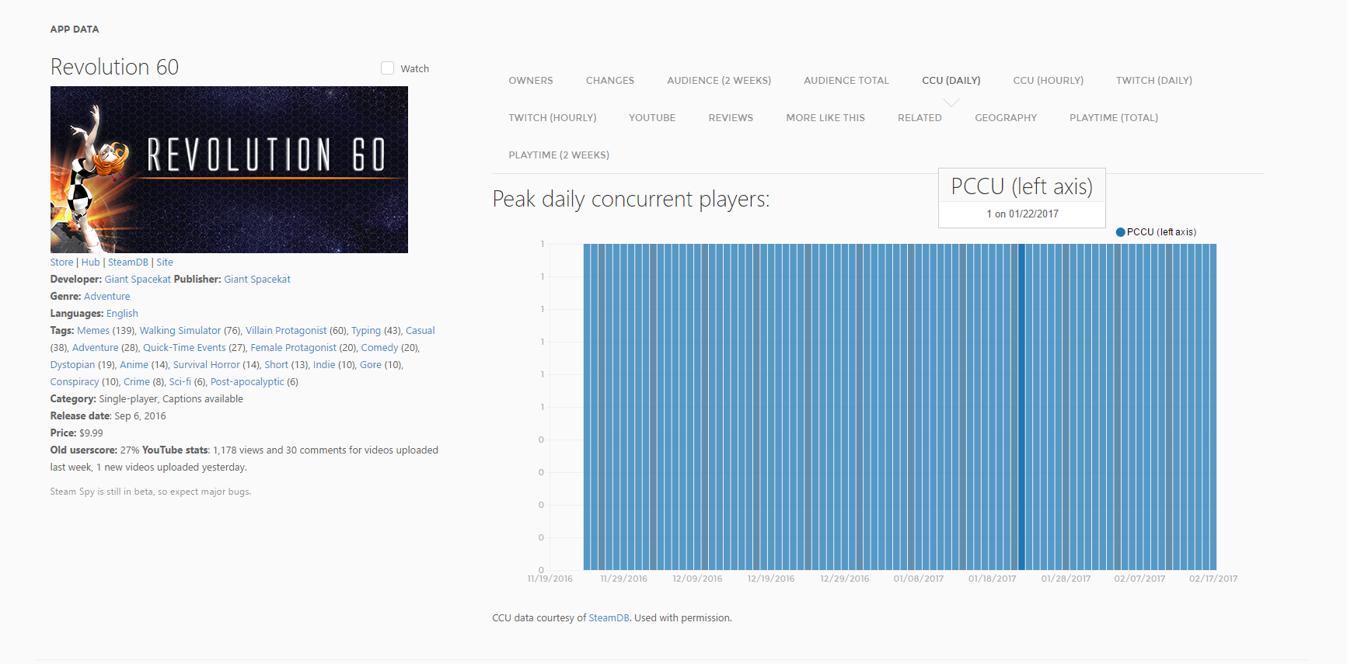Open the Sci-fi tag

(180, 382)
